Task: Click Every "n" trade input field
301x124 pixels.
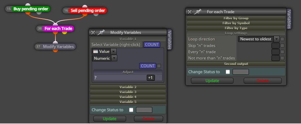Action: (x=275, y=52)
